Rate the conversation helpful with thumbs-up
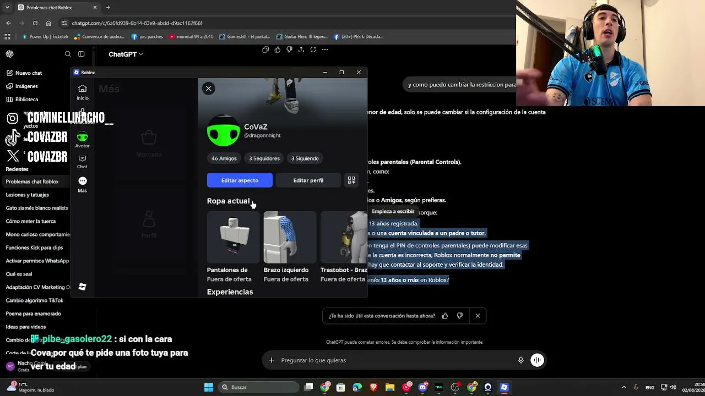Viewport: 705px width, 396px height. pos(445,316)
